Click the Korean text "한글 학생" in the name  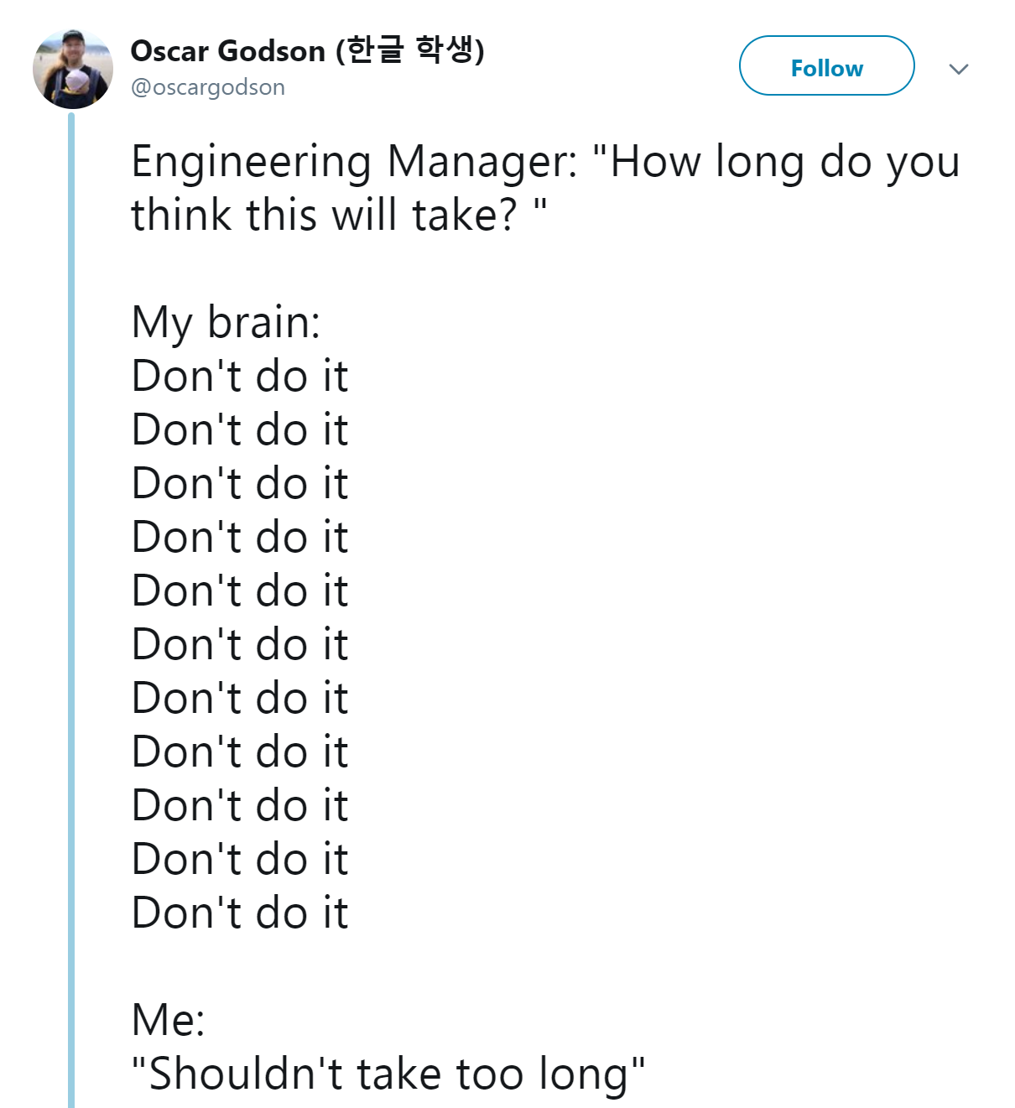(x=409, y=50)
